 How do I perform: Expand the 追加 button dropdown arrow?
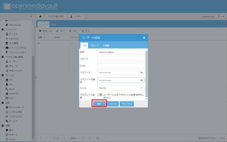point(51,31)
